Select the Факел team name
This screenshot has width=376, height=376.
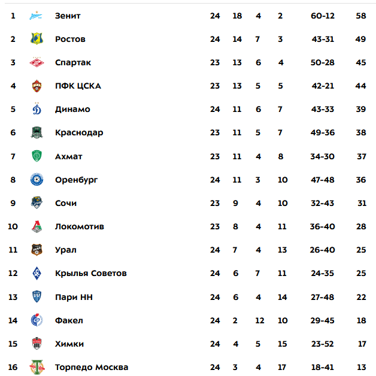pyautogui.click(x=69, y=320)
